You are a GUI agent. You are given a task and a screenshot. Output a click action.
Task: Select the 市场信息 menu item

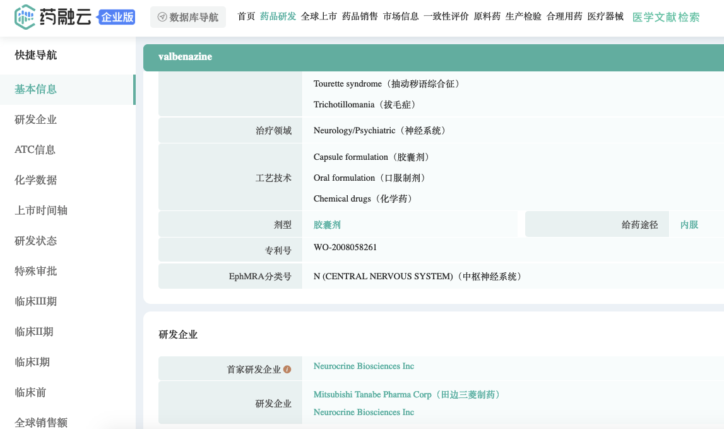[x=401, y=16]
